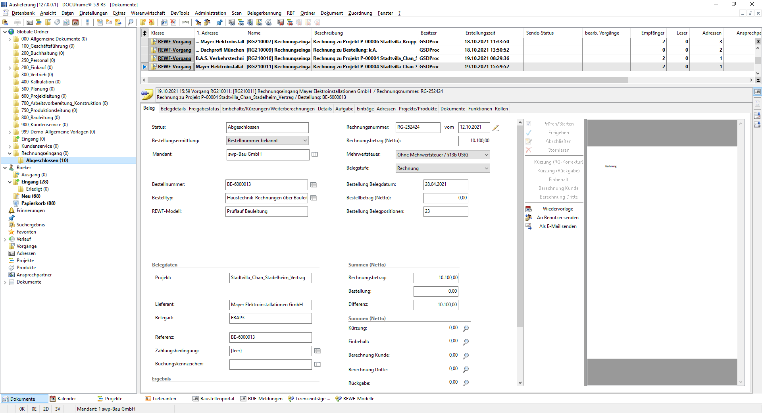Open the REWF-Modelle bottom tab
The height and width of the screenshot is (413, 762).
click(355, 399)
